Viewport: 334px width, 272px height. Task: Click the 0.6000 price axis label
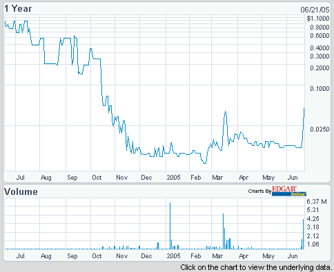point(320,36)
